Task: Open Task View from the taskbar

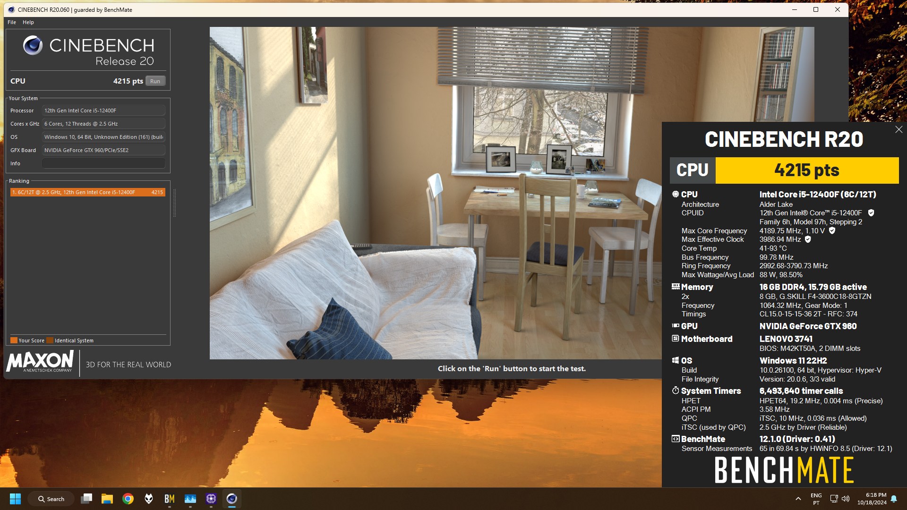Action: tap(86, 499)
